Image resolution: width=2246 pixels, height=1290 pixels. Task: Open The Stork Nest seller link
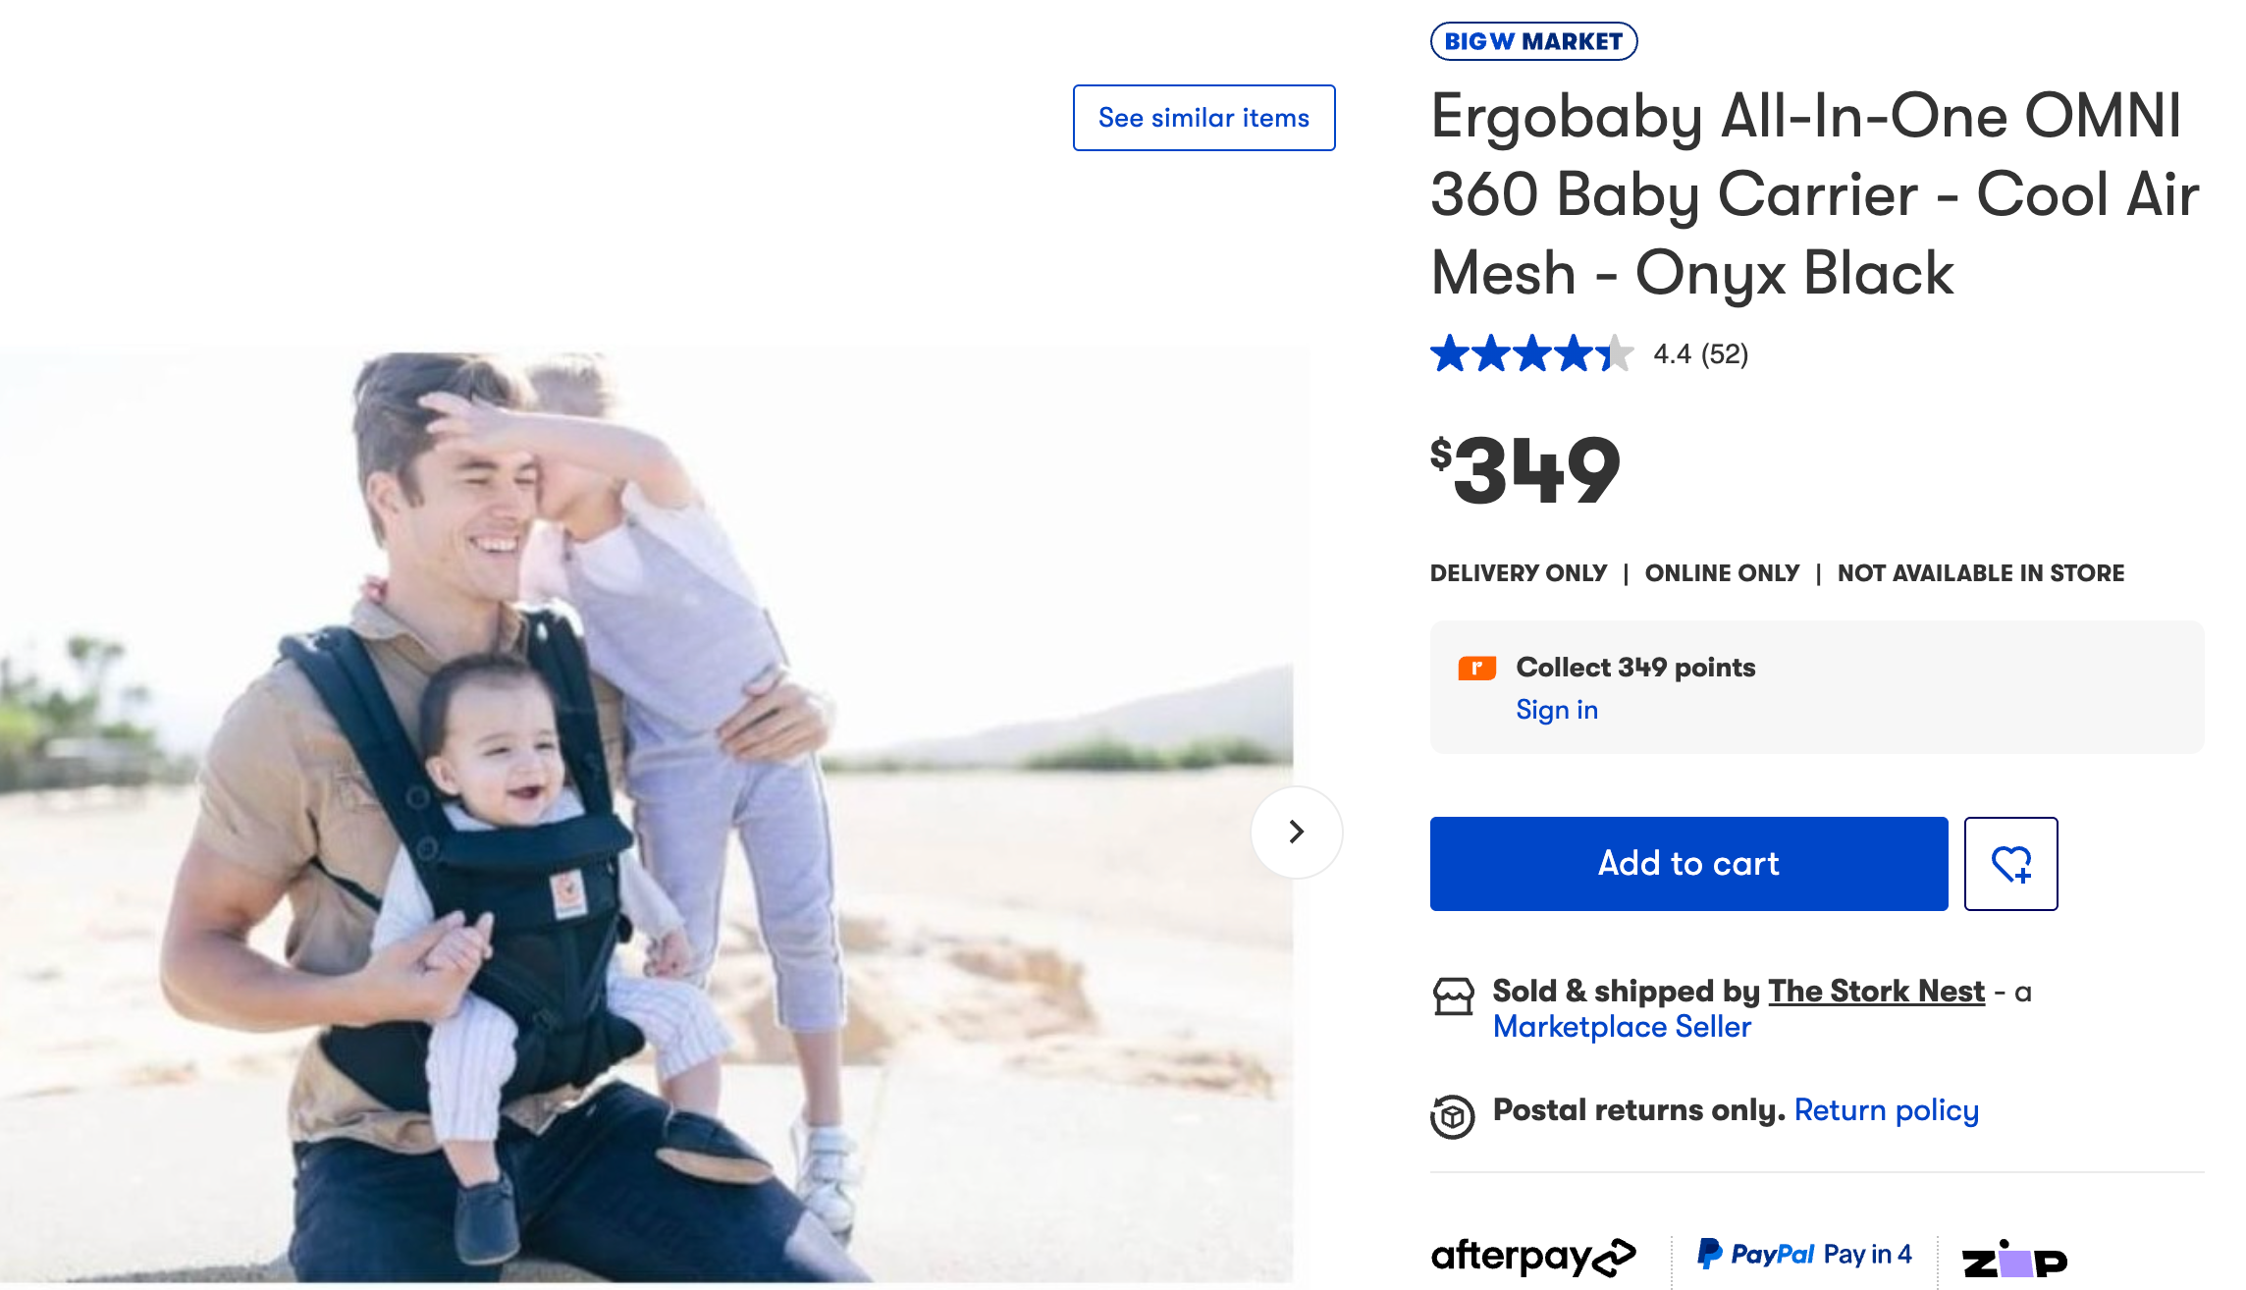[1876, 992]
